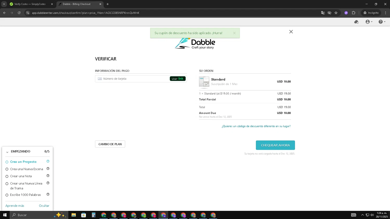Close the Verify Codes tab
The height and width of the screenshot is (219, 390).
tap(52, 4)
